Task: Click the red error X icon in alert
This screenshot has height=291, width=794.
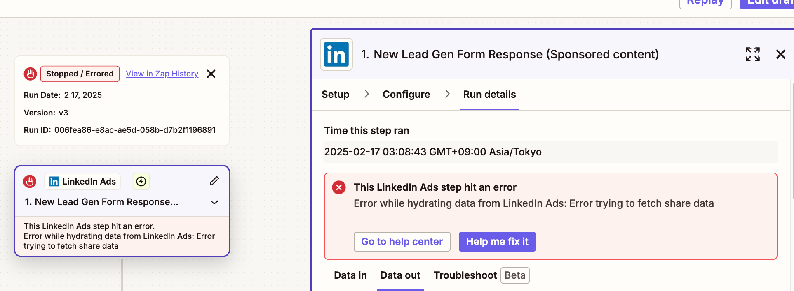Action: click(x=339, y=188)
